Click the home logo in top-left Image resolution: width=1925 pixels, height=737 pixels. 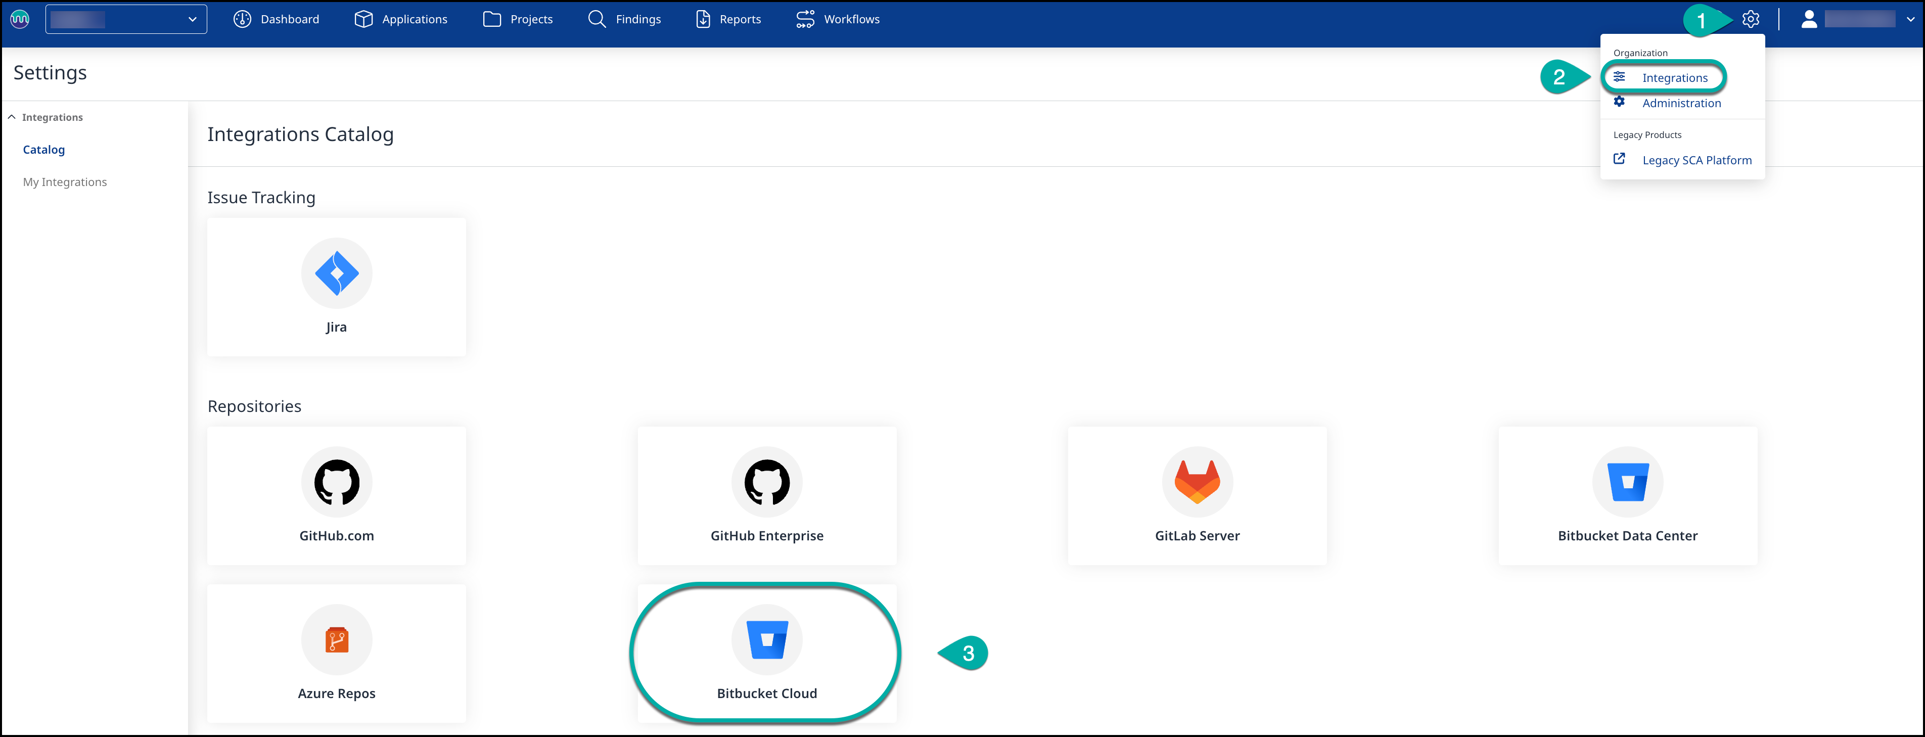coord(20,19)
